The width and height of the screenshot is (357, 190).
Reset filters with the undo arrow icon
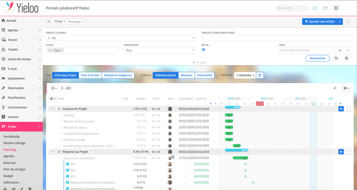pos(336,58)
